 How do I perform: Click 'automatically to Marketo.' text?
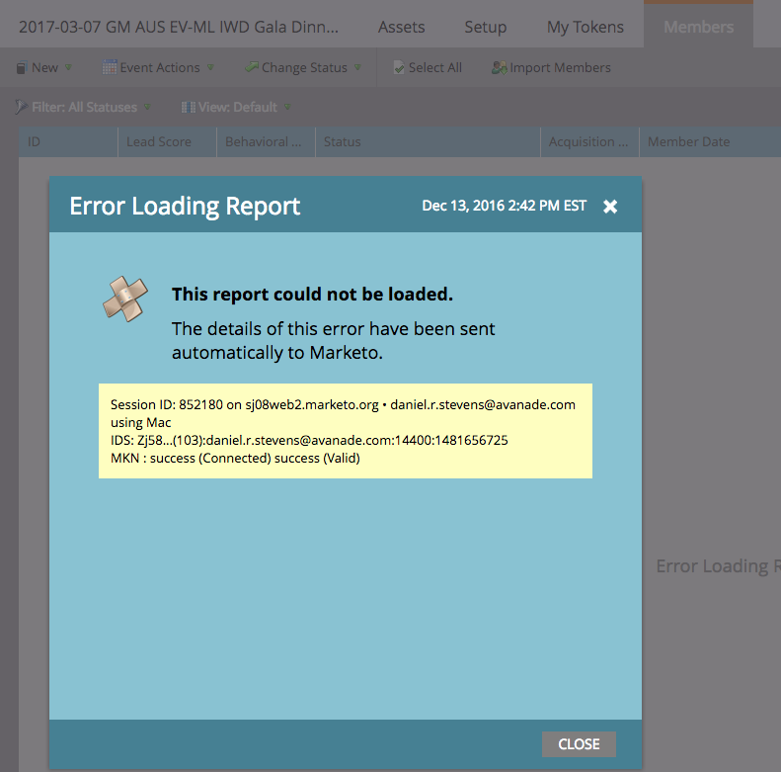tap(277, 353)
